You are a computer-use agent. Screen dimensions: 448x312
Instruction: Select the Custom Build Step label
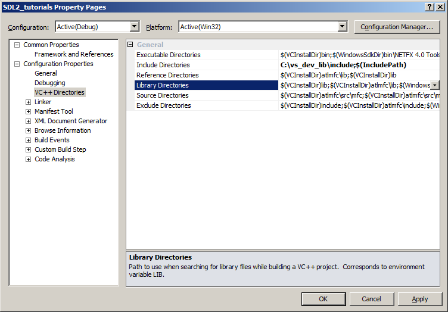click(60, 149)
